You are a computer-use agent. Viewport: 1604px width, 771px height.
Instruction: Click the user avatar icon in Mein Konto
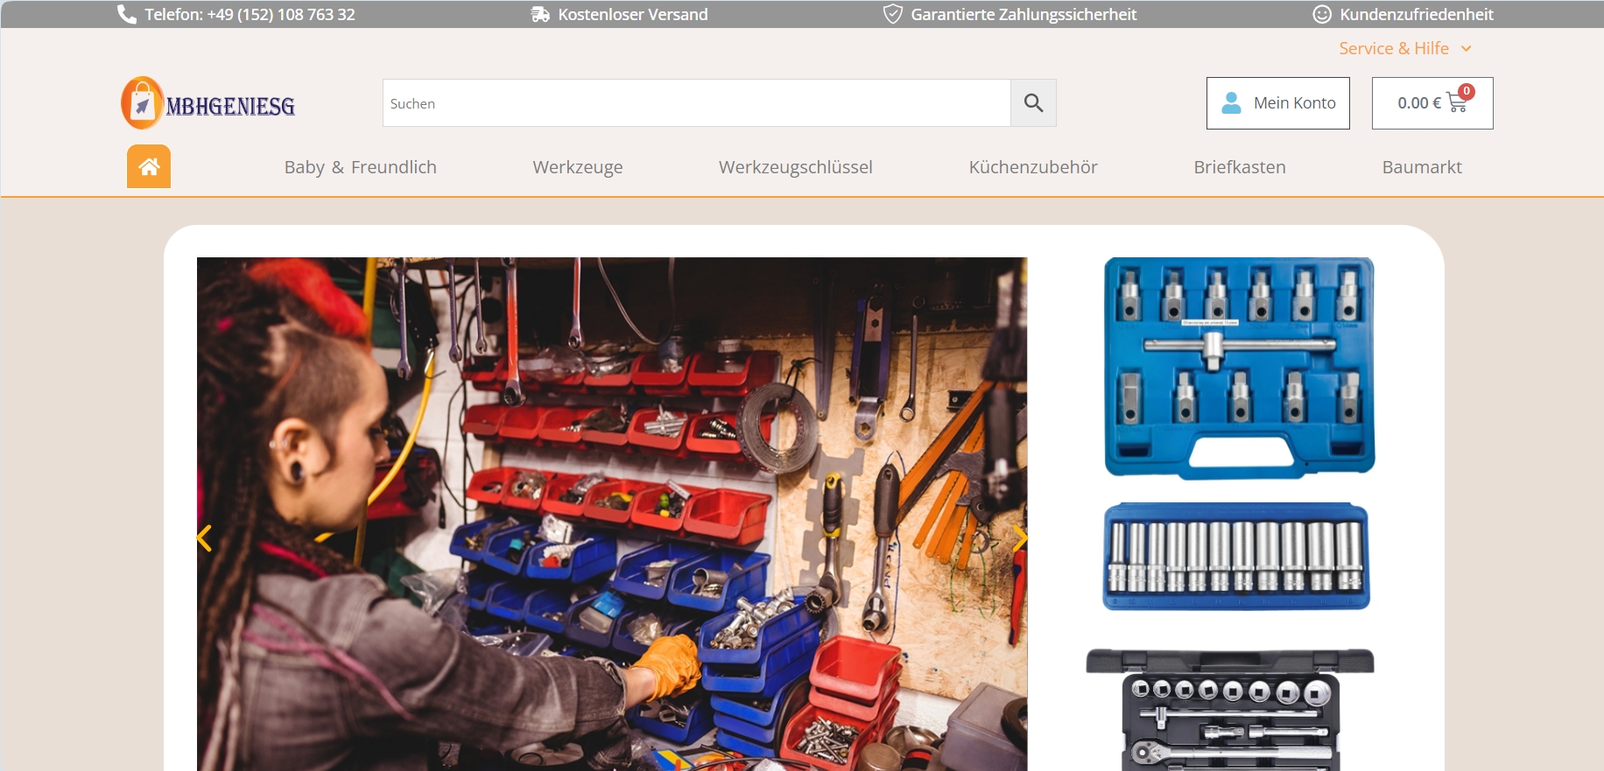[1231, 103]
